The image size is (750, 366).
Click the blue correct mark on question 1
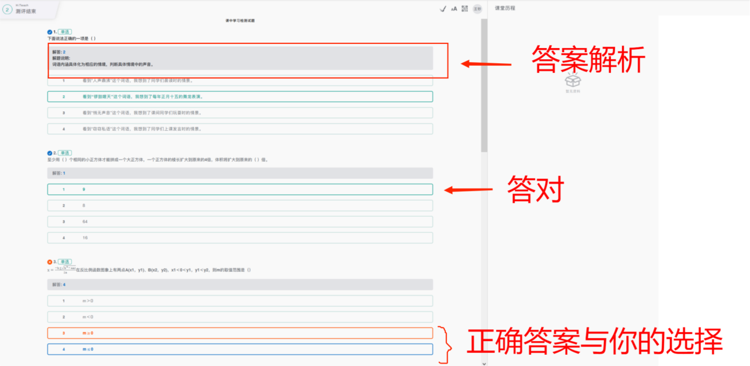[x=50, y=31]
